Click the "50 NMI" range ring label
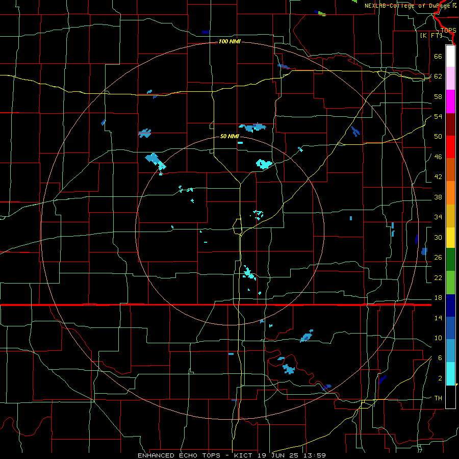The image size is (459, 459). click(229, 136)
